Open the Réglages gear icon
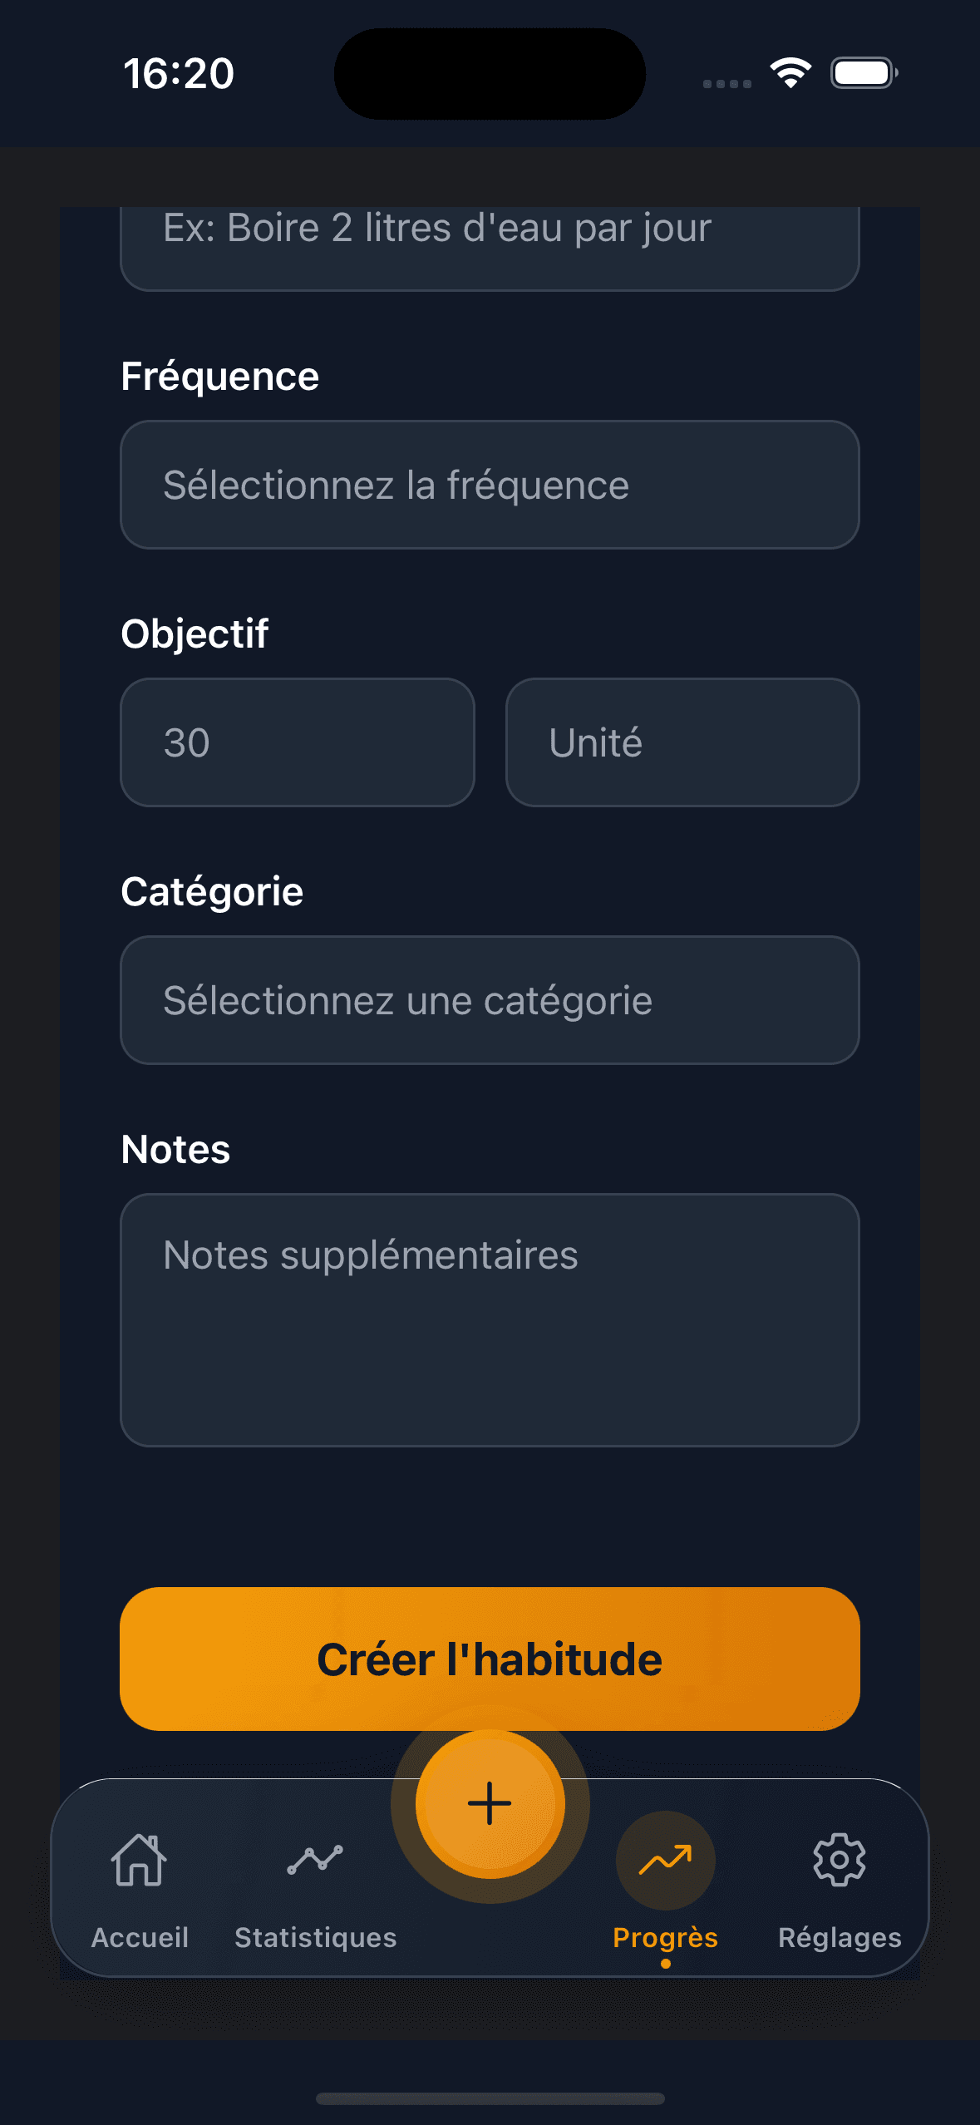This screenshot has width=980, height=2125. pos(840,1860)
